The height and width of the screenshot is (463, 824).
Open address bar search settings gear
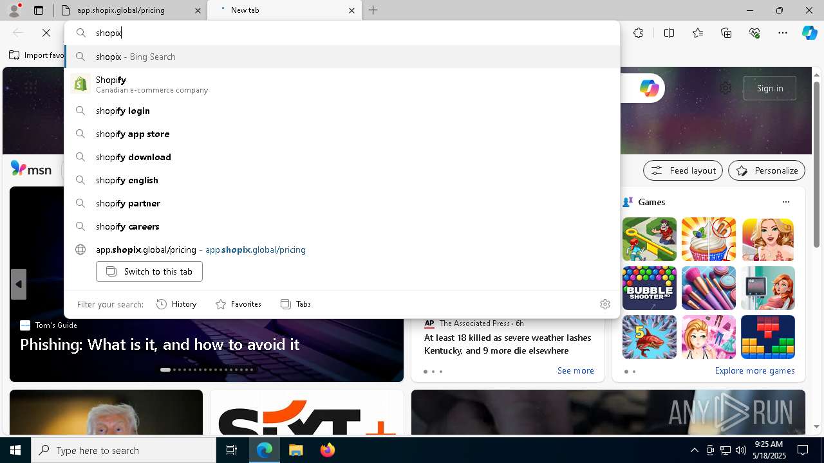[x=605, y=304]
